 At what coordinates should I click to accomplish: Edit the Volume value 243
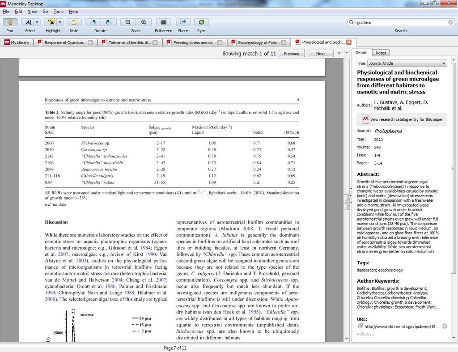pyautogui.click(x=377, y=147)
